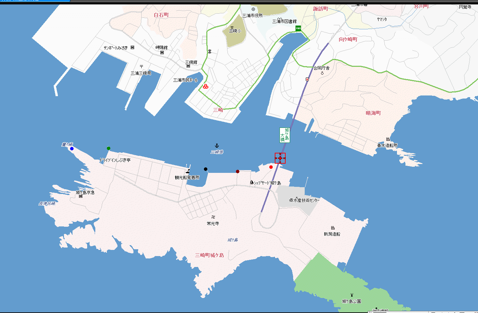Click the factory icon above 新潟造船

coord(333,228)
